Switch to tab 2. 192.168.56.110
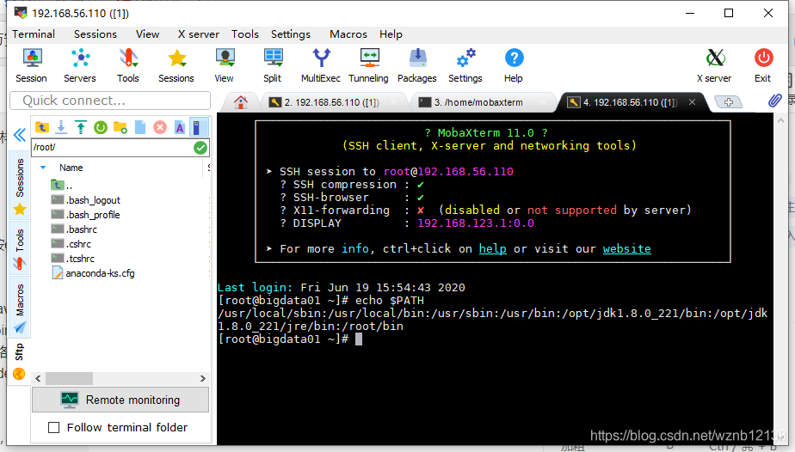The width and height of the screenshot is (795, 452). point(332,102)
